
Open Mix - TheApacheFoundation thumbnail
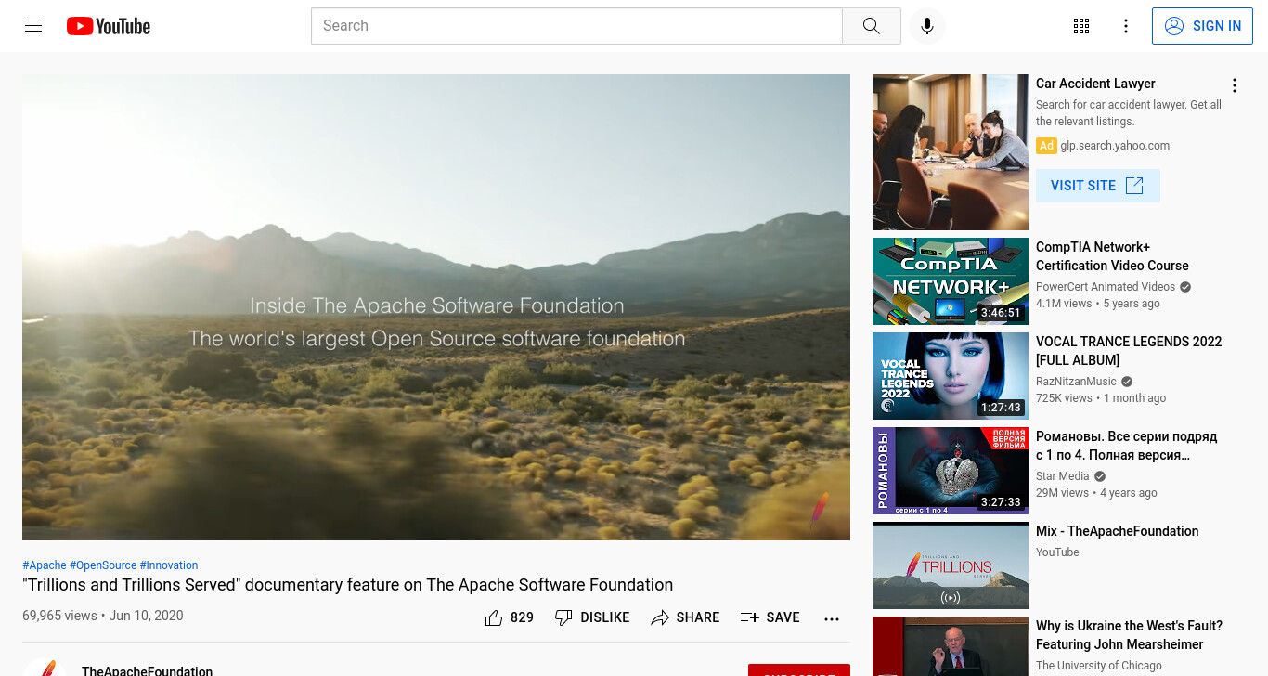951,565
